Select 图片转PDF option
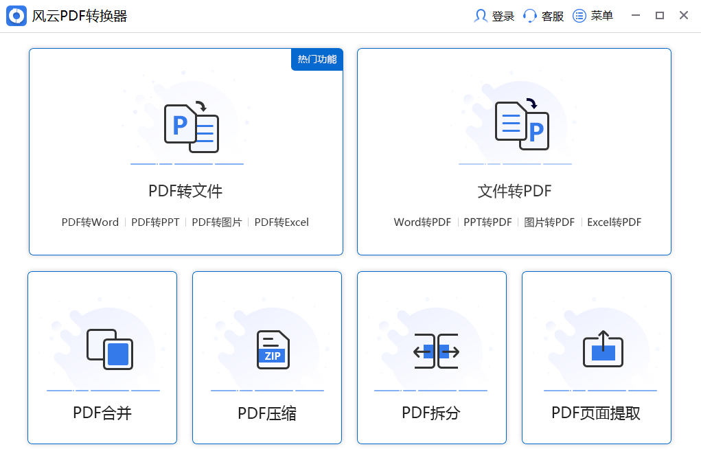This screenshot has width=701, height=460. coord(549,222)
